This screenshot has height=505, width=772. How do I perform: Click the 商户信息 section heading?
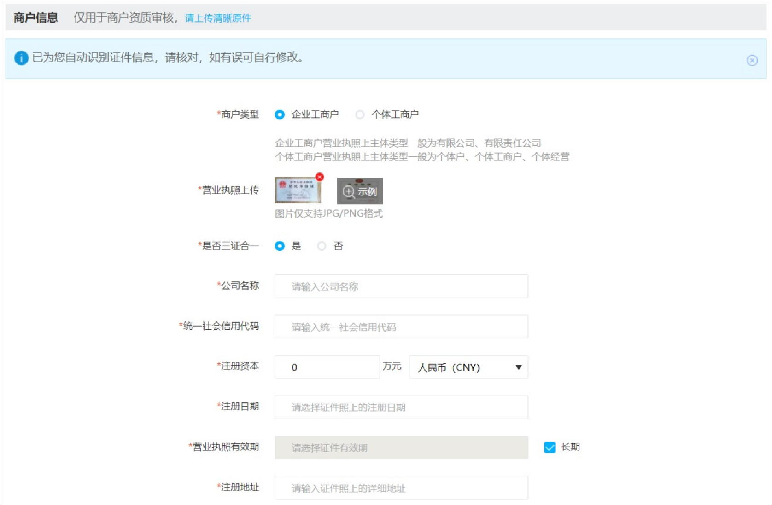pyautogui.click(x=35, y=18)
